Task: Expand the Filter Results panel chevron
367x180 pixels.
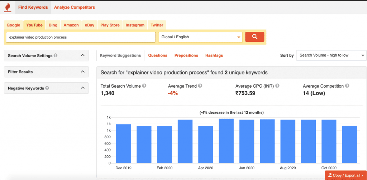Action: 82,72
